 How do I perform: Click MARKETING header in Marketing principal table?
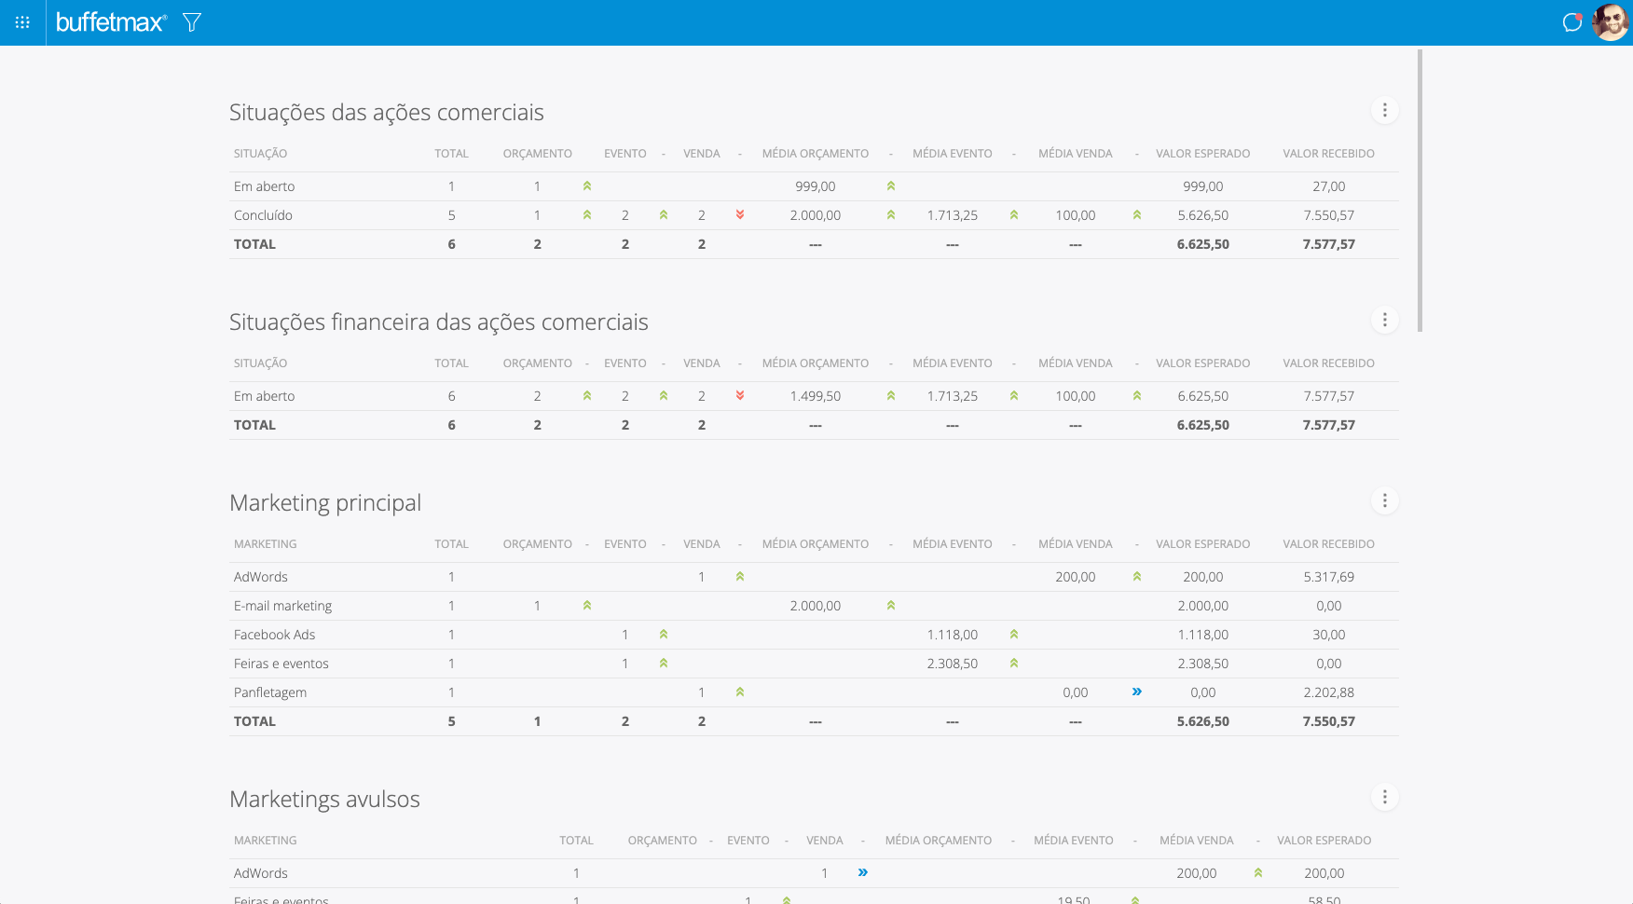266,544
